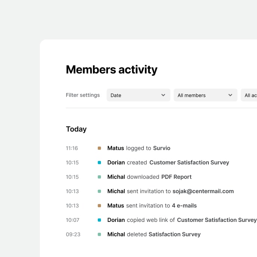Screen dimensions: 257x257
Task: Click Satisfaction Survey in the 09:23 deleted entry
Action: [174, 234]
